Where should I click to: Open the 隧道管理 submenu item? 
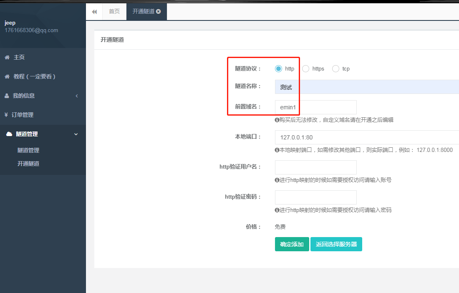(28, 150)
